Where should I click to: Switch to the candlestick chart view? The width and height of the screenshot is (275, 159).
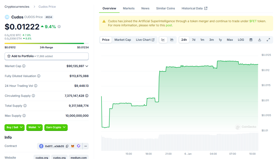point(172,40)
